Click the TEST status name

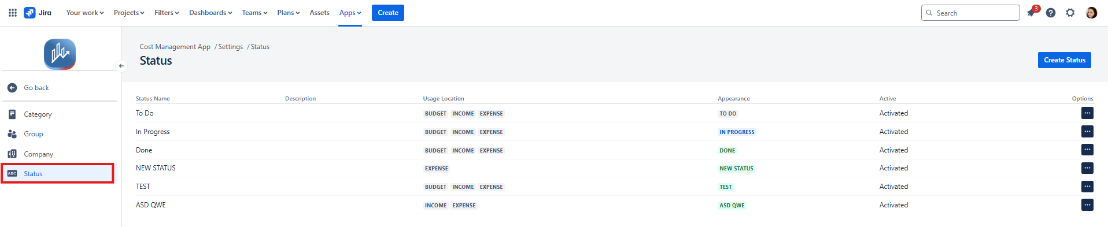(143, 187)
